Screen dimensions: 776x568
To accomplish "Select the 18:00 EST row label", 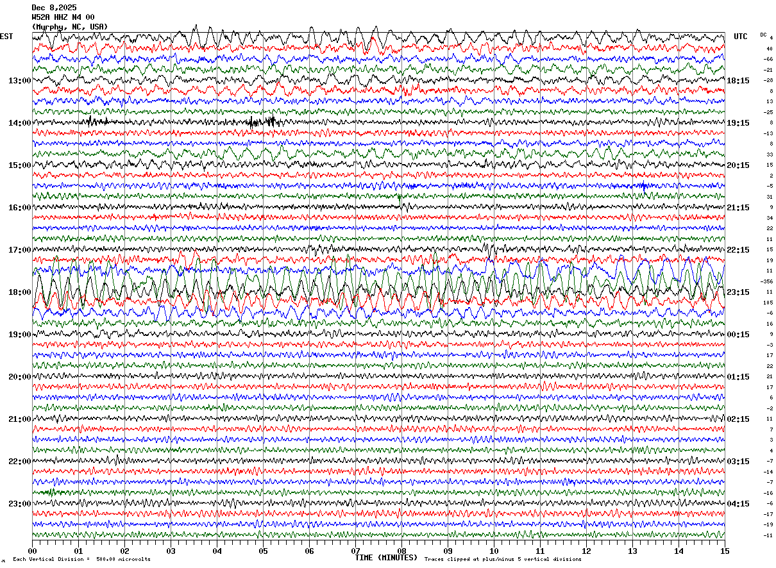I will [x=20, y=292].
